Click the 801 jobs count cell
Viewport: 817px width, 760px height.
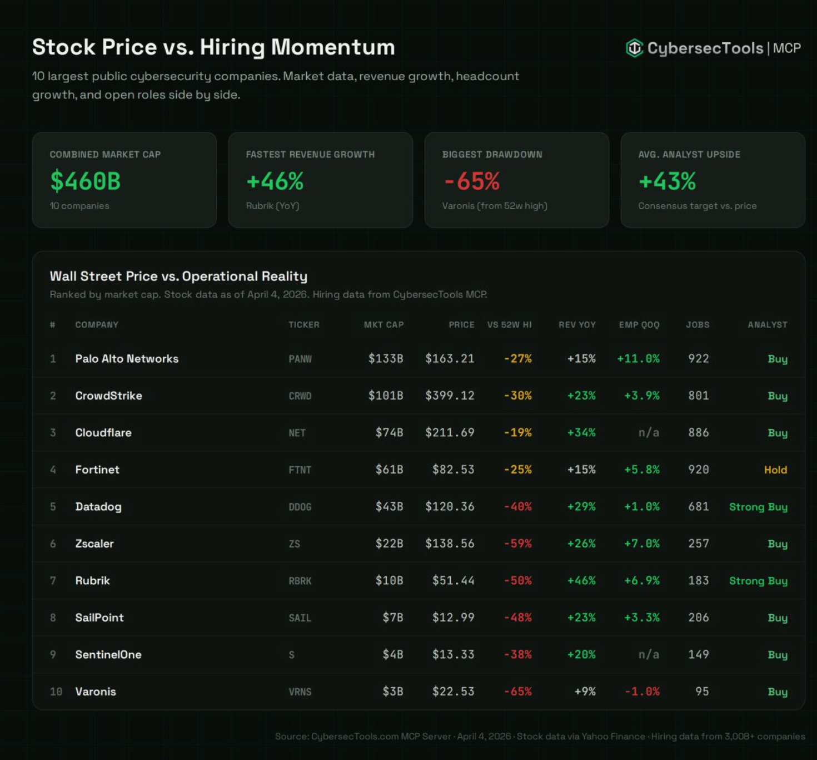point(699,396)
